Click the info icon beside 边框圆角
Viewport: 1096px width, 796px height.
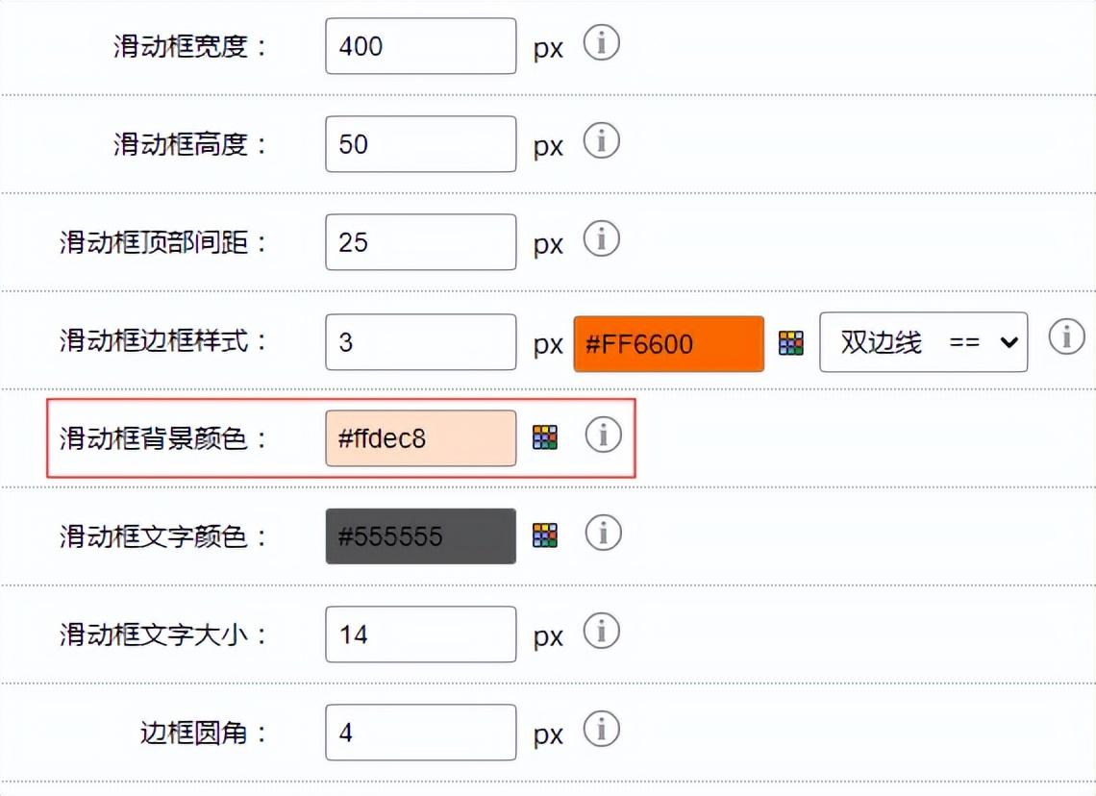(x=601, y=731)
